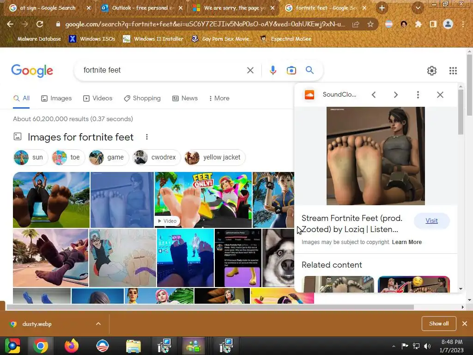Show next image in preview panel
This screenshot has width=473, height=355.
pyautogui.click(x=396, y=95)
